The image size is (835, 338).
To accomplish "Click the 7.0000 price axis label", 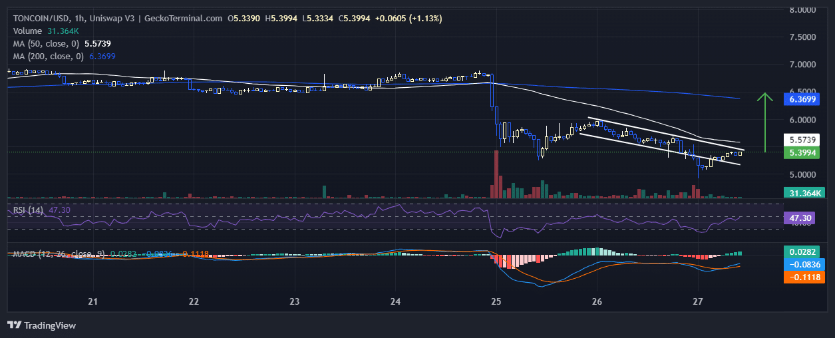I will [x=803, y=65].
